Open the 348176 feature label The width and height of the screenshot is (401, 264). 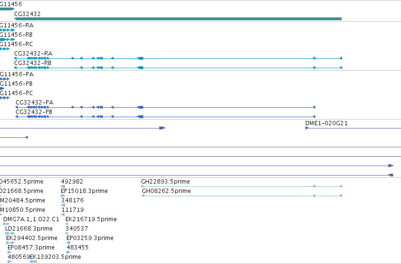click(73, 200)
